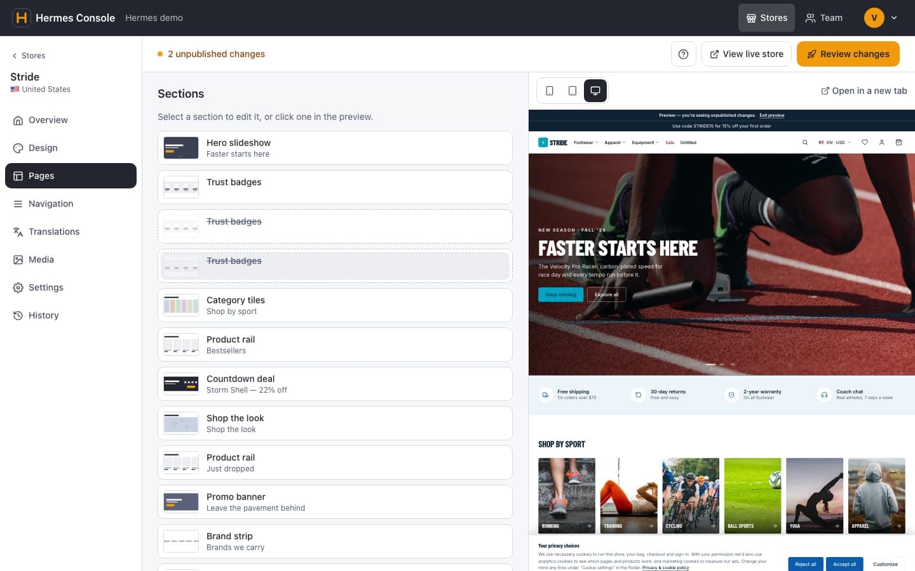
Task: Click Untitled link in preview nav
Action: point(688,143)
